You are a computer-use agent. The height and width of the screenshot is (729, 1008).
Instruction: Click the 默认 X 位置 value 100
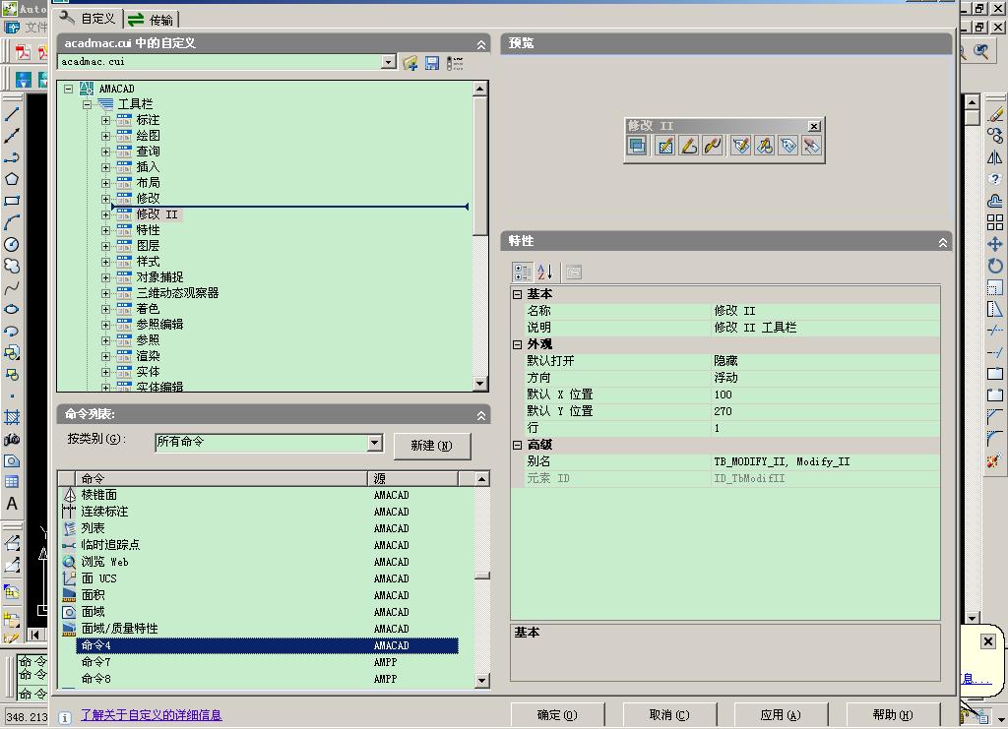click(x=826, y=395)
